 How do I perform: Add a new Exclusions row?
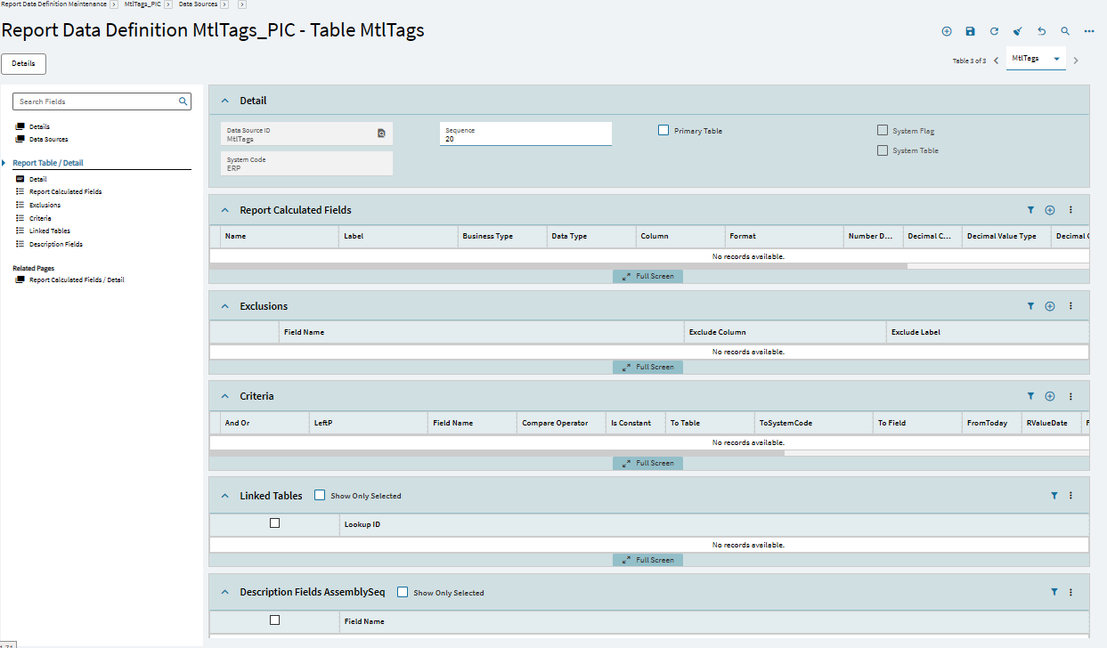tap(1050, 306)
